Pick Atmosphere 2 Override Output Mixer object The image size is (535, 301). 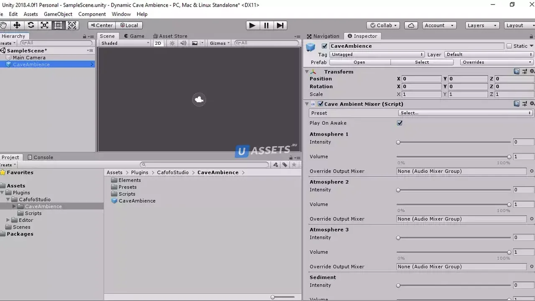pyautogui.click(x=532, y=219)
